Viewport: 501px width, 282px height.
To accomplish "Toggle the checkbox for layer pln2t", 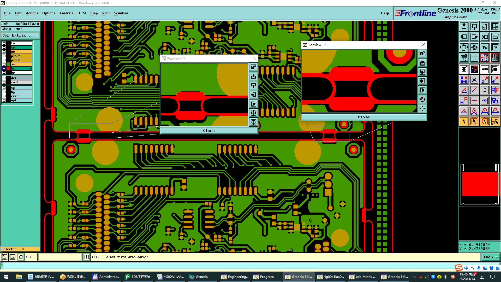I will pyautogui.click(x=4, y=56).
